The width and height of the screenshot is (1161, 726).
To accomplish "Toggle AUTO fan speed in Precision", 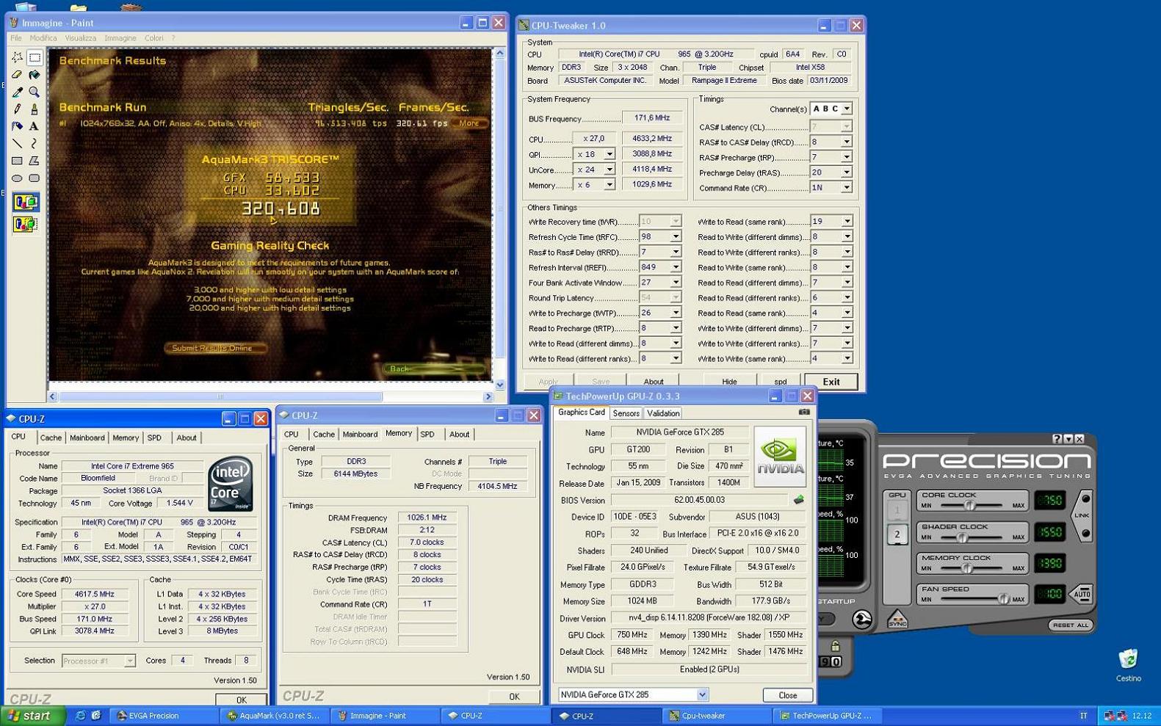I will coord(1082,593).
